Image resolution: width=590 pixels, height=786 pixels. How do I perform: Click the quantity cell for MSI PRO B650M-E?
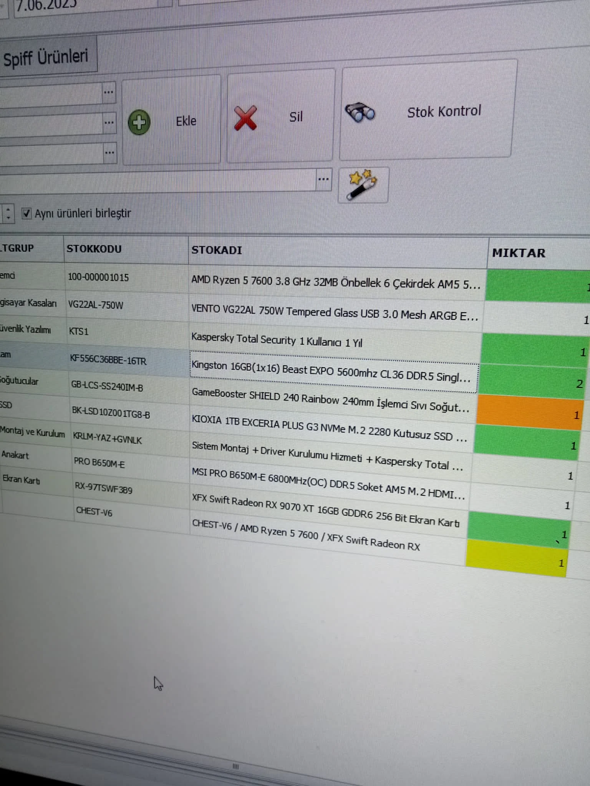(x=522, y=500)
